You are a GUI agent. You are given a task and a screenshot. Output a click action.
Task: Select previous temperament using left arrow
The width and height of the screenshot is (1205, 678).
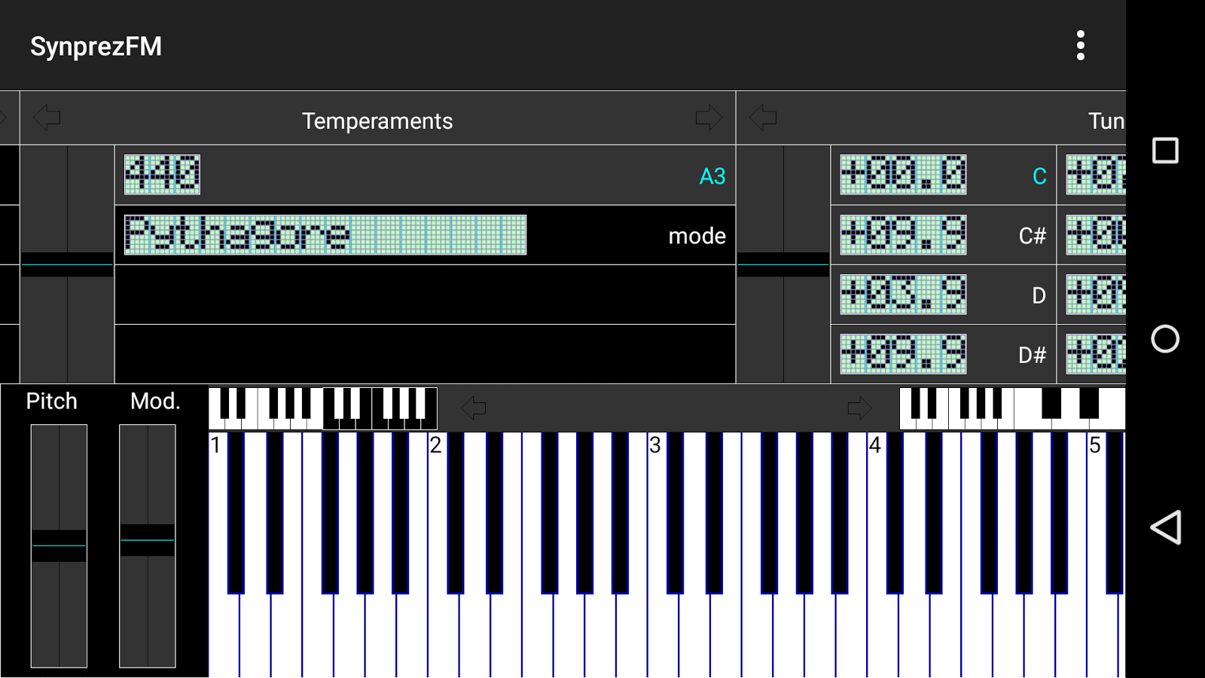point(47,118)
